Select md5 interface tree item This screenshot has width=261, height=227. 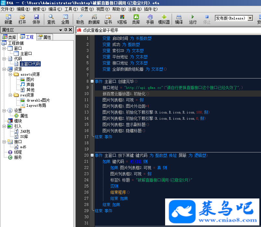tap(23, 147)
